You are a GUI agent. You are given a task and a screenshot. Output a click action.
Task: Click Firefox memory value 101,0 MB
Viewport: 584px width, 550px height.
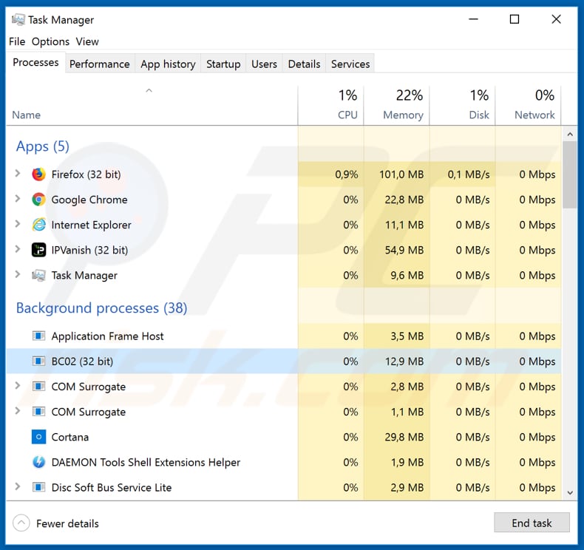pyautogui.click(x=401, y=174)
